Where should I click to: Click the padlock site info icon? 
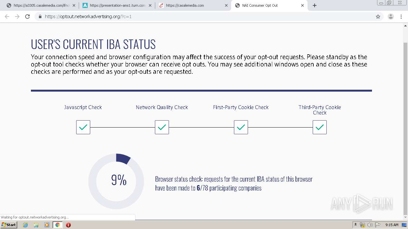pos(40,17)
